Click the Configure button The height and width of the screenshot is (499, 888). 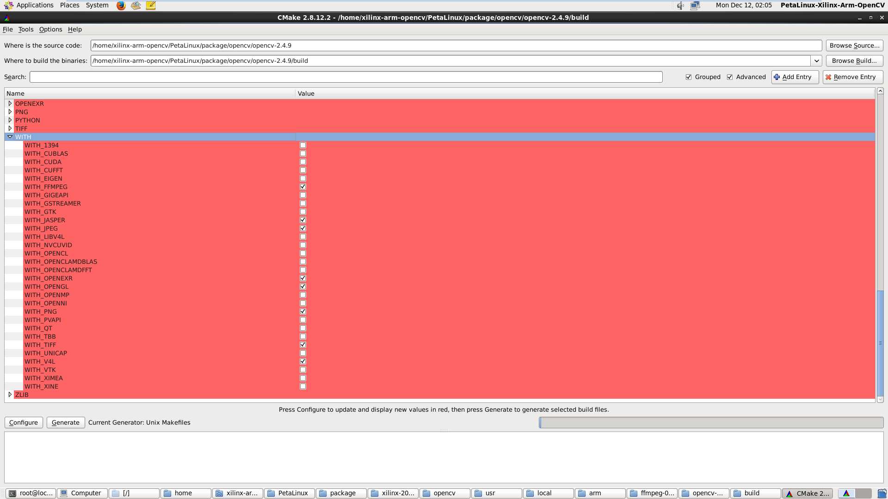(x=24, y=422)
